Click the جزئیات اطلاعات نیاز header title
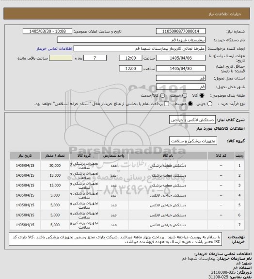Screen dimensions: 254x279 pos(225,14)
